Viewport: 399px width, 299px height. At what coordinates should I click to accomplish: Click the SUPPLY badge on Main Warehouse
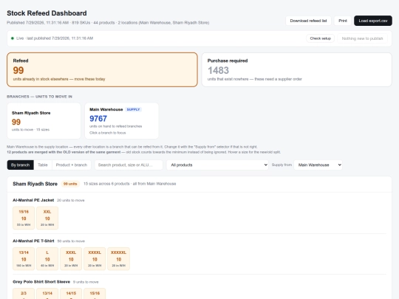133,109
